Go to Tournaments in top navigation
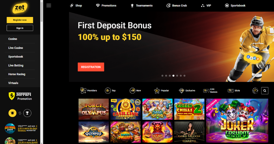274x144 pixels. pos(142,6)
